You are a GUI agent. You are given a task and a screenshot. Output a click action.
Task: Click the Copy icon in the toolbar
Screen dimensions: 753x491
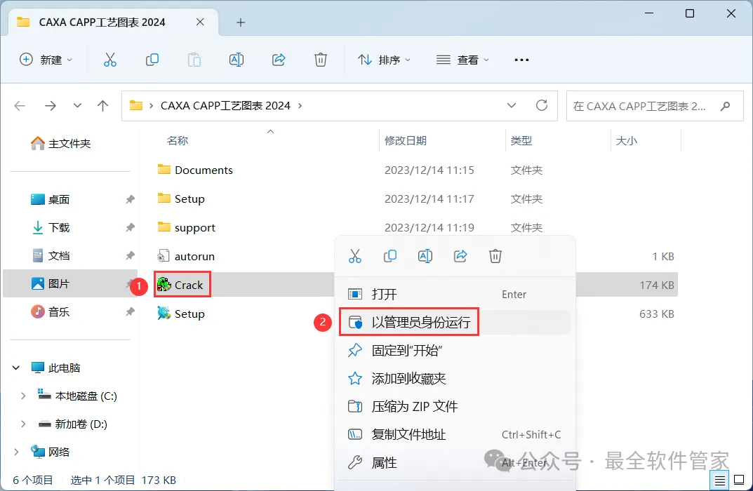point(152,60)
